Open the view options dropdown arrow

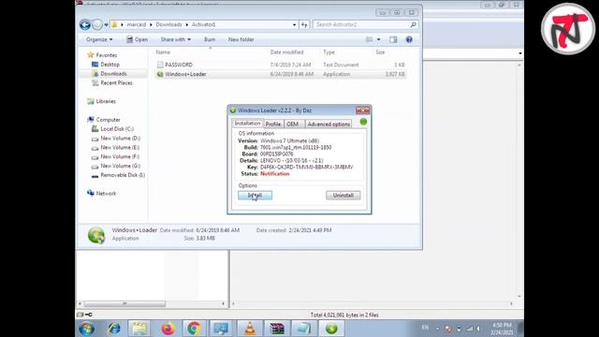click(x=378, y=39)
